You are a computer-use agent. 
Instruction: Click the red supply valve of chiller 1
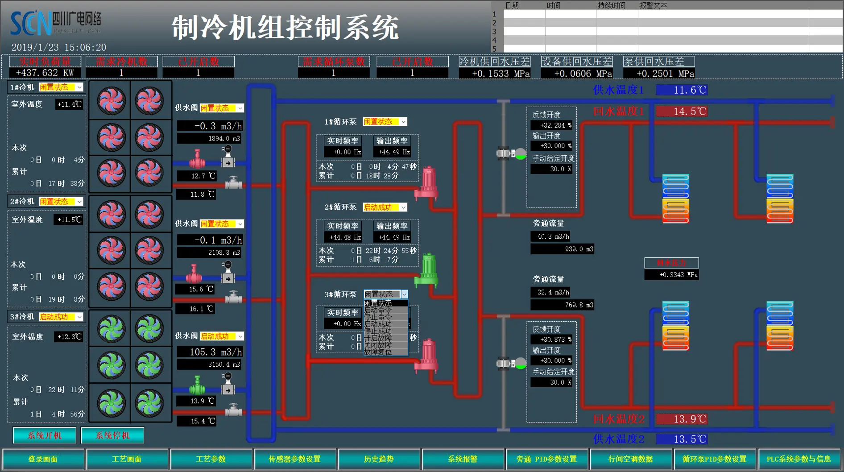[x=197, y=159]
